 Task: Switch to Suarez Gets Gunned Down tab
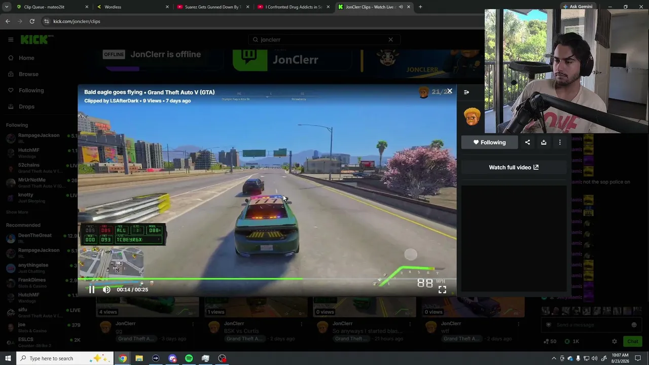click(x=212, y=7)
